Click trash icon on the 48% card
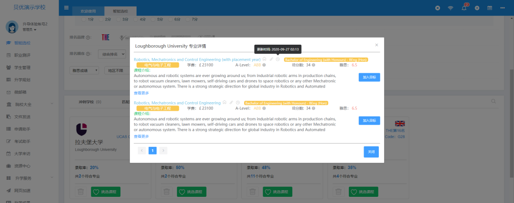The image size is (514, 203). (x=252, y=192)
